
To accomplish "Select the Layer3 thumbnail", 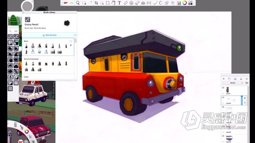I will (228, 90).
